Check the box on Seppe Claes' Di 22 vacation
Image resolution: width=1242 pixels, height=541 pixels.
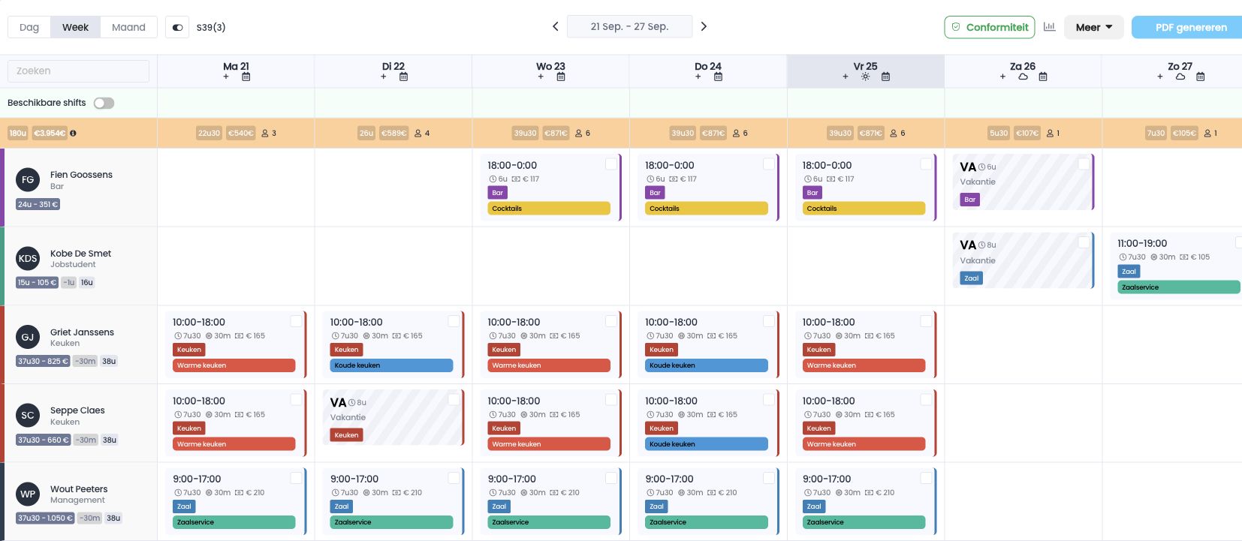[454, 399]
